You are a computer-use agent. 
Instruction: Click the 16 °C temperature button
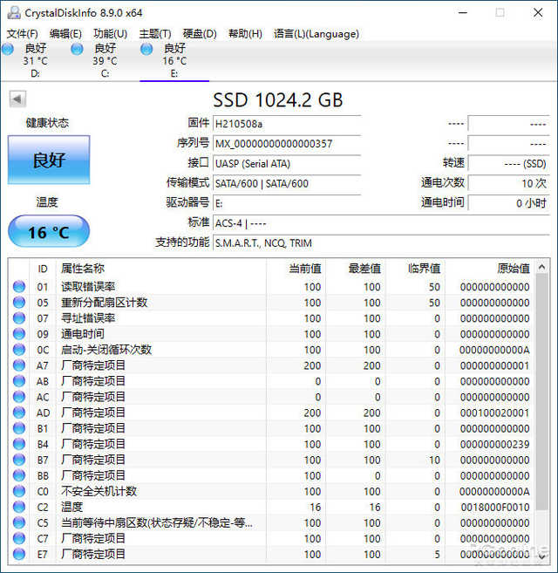49,231
